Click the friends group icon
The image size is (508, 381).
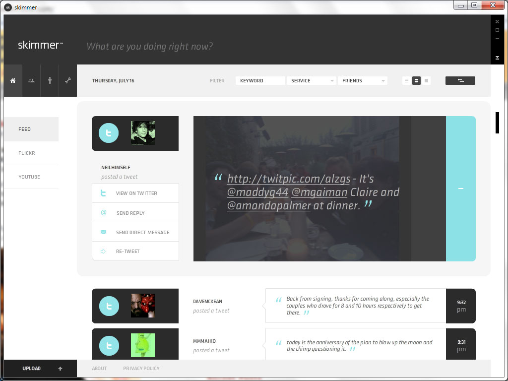pos(31,80)
